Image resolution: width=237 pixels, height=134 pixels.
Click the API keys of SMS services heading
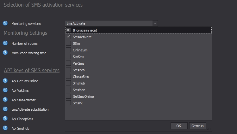click(x=32, y=70)
